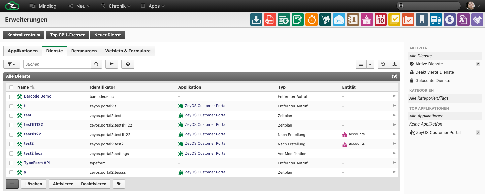Viewport: 485px width, 194px height.
Task: Open the orange stopwatch time tracking icon
Action: point(312,20)
